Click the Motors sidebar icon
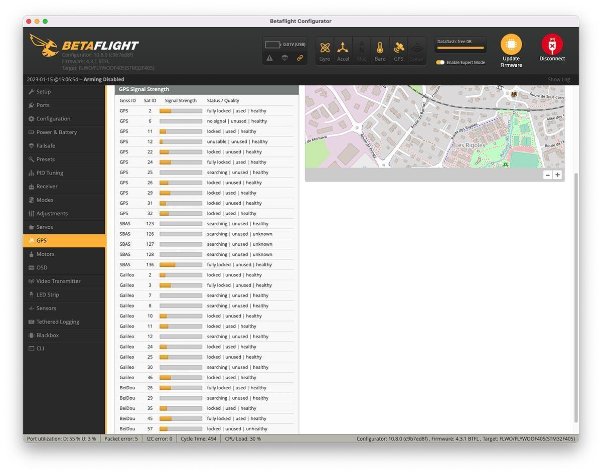This screenshot has width=602, height=473. [31, 254]
